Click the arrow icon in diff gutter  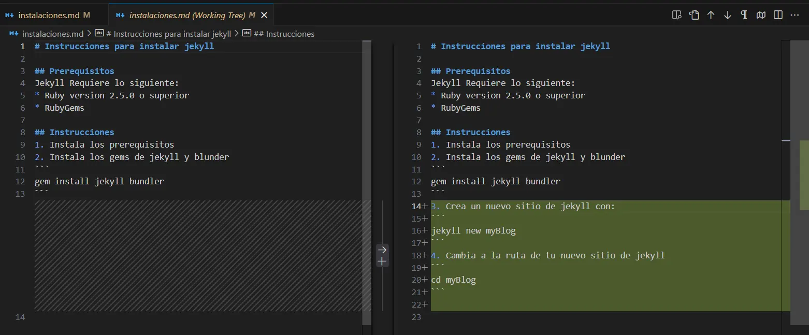[x=382, y=250]
